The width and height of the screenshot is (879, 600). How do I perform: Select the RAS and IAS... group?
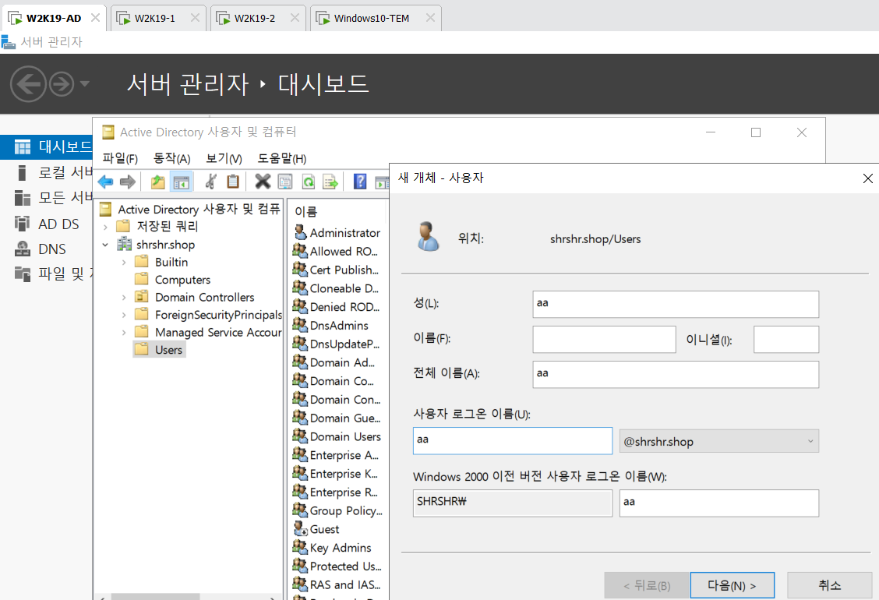[x=337, y=584]
